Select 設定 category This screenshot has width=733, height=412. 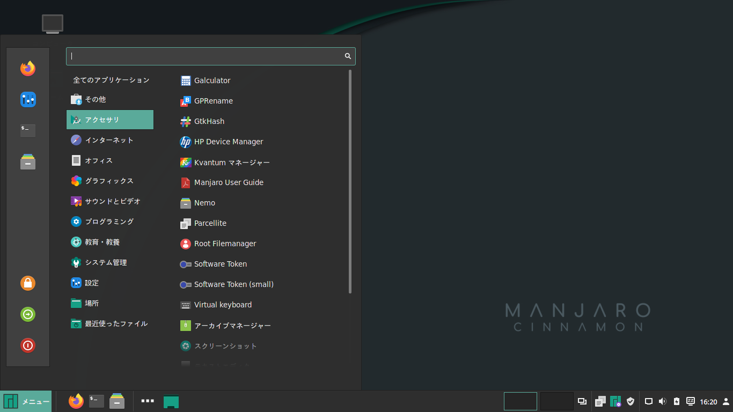coord(110,283)
